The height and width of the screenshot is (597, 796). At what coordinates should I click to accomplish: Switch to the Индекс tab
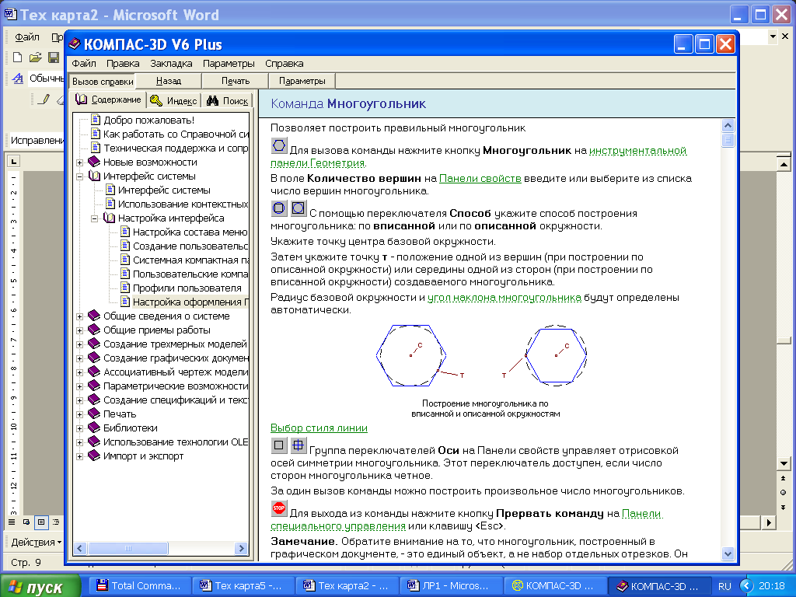[174, 100]
